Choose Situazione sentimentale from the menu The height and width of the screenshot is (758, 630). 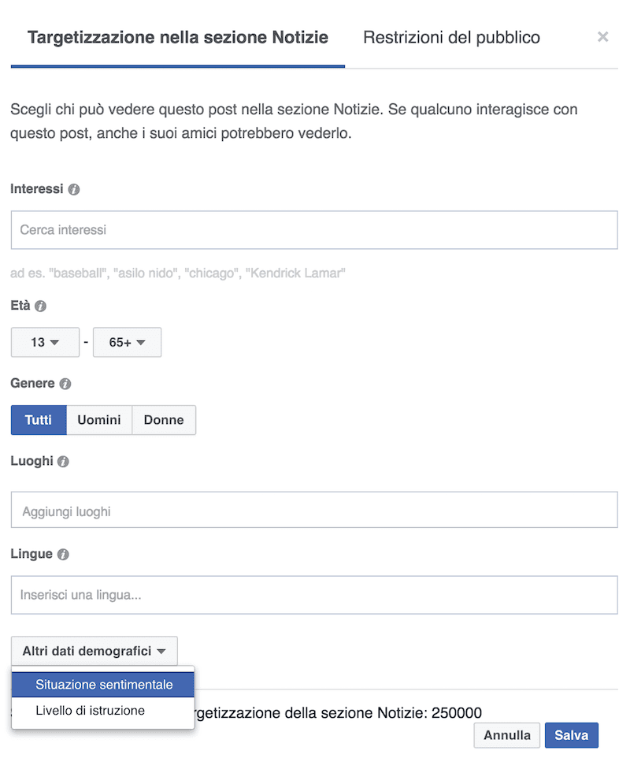point(103,685)
